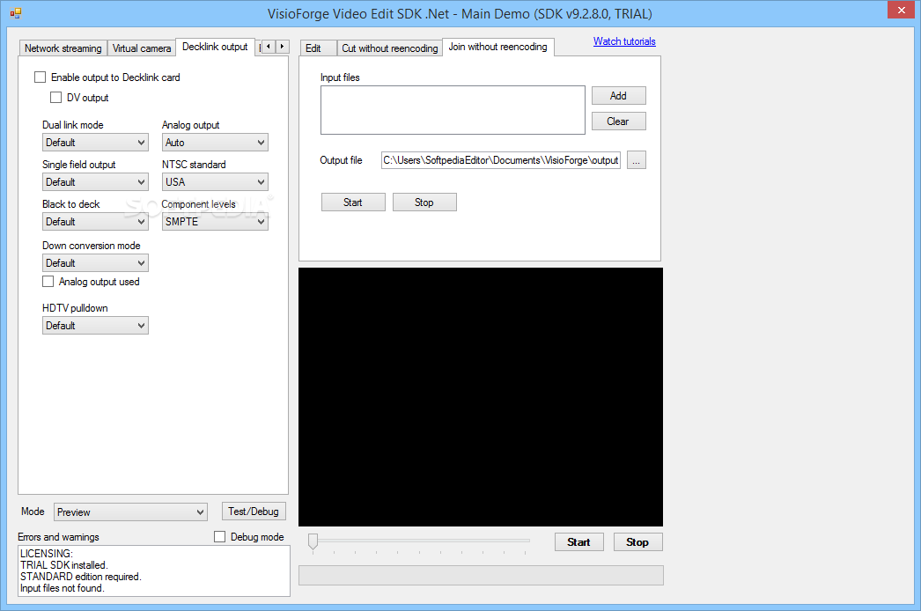Expand the Single field output dropdown
This screenshot has height=611, width=921.
(x=95, y=182)
